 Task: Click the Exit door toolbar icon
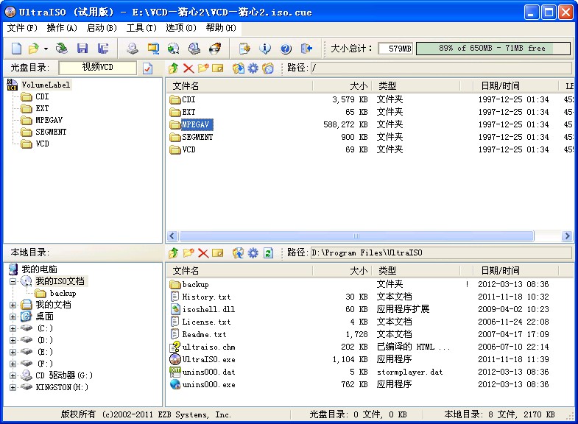pyautogui.click(x=306, y=49)
